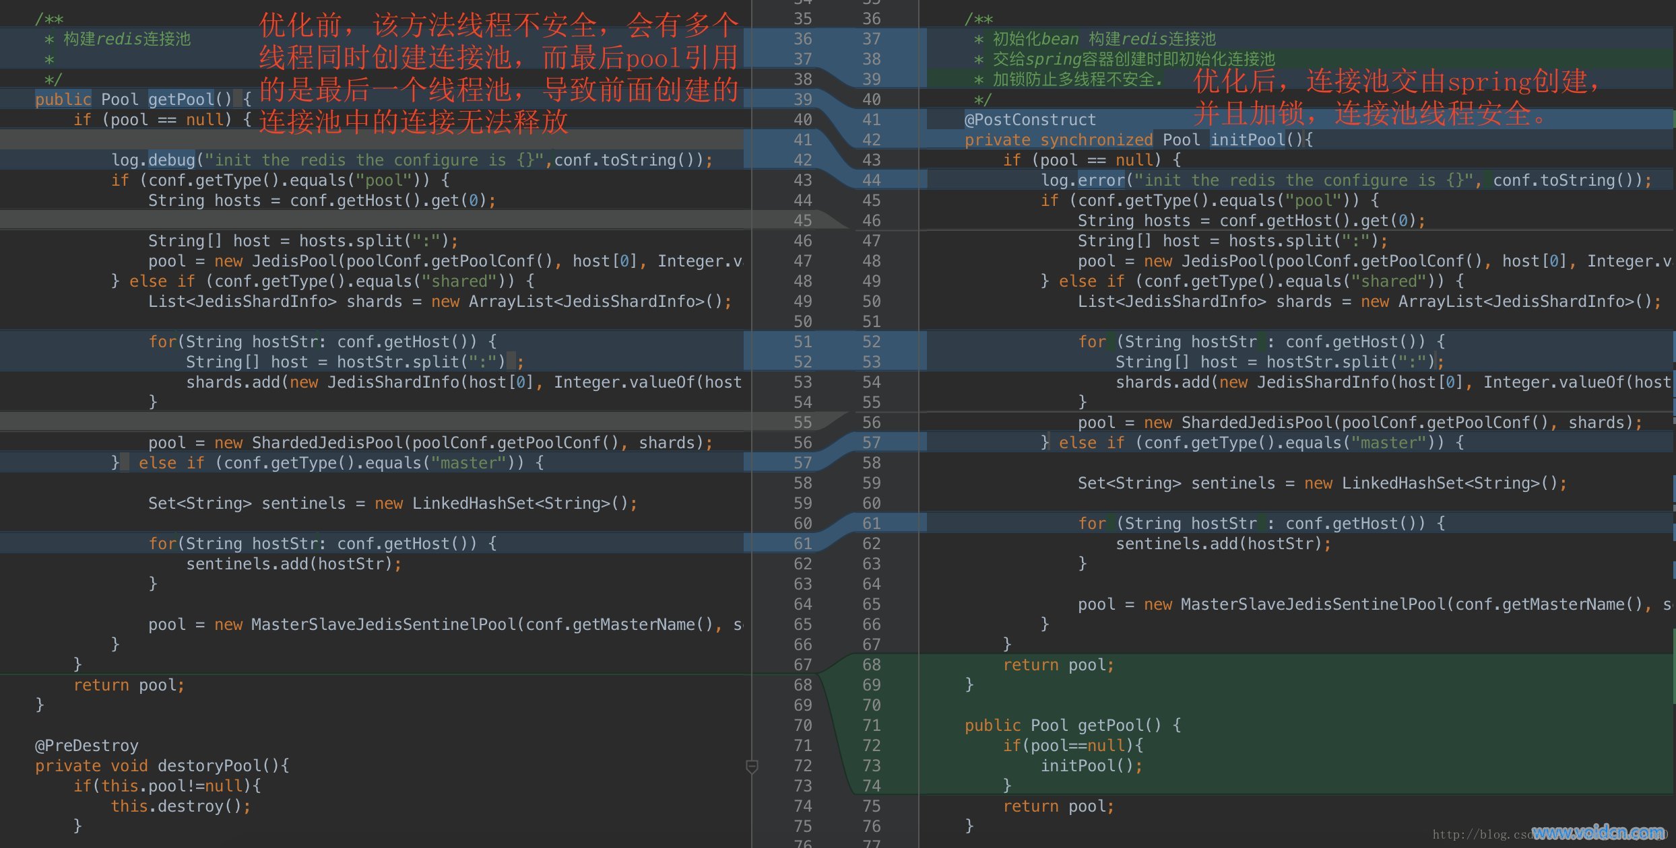Click 'String hosts = conf.getHost().get(0);' right pane
The width and height of the screenshot is (1676, 848).
[1252, 221]
